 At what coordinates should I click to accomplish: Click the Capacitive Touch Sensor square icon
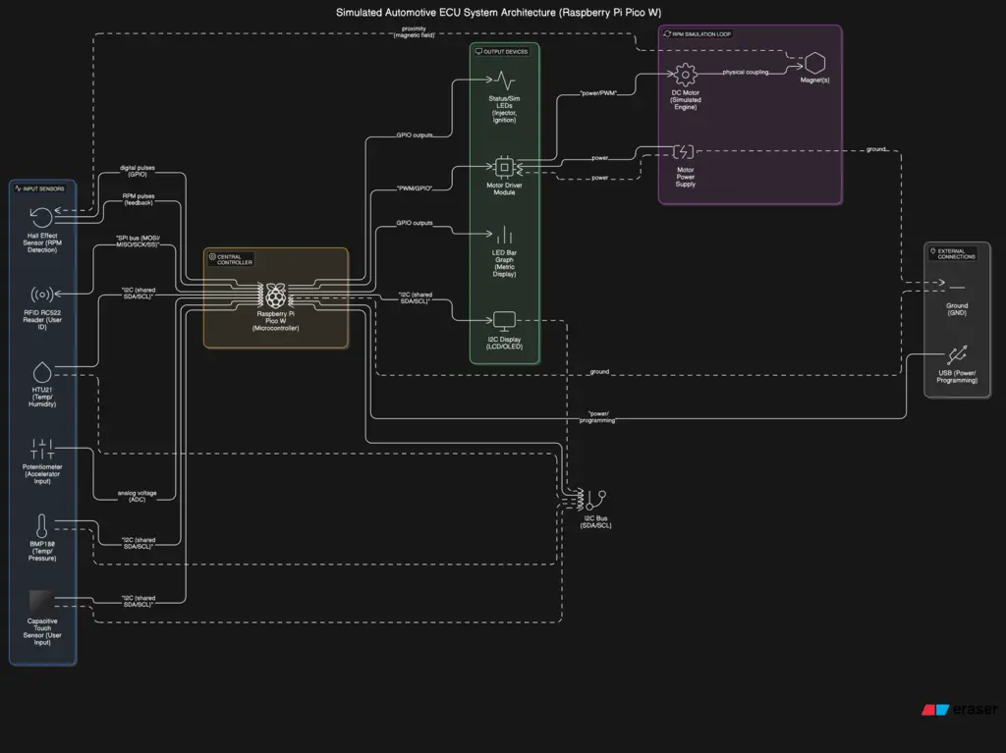click(x=41, y=602)
